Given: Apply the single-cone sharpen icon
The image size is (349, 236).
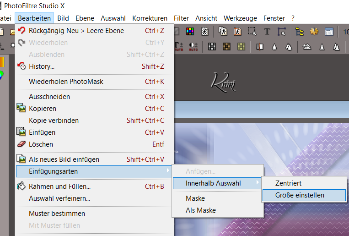Looking at the screenshot, I should coord(322,47).
